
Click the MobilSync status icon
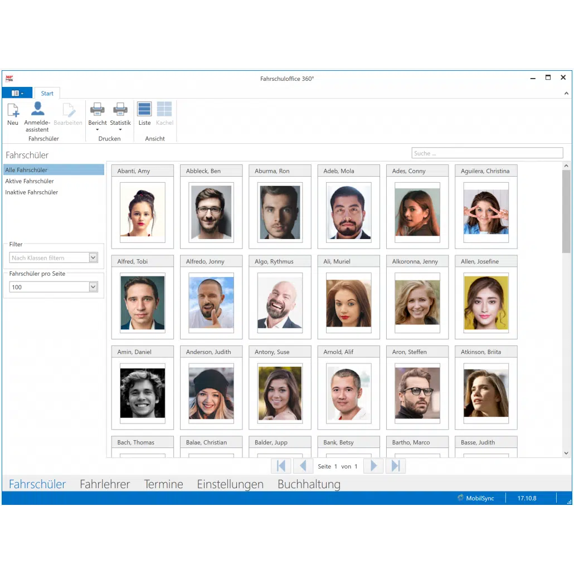tap(460, 498)
